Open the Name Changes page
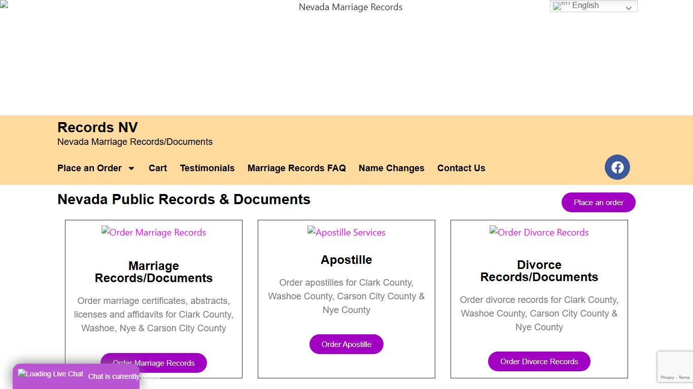This screenshot has width=693, height=389. [391, 168]
